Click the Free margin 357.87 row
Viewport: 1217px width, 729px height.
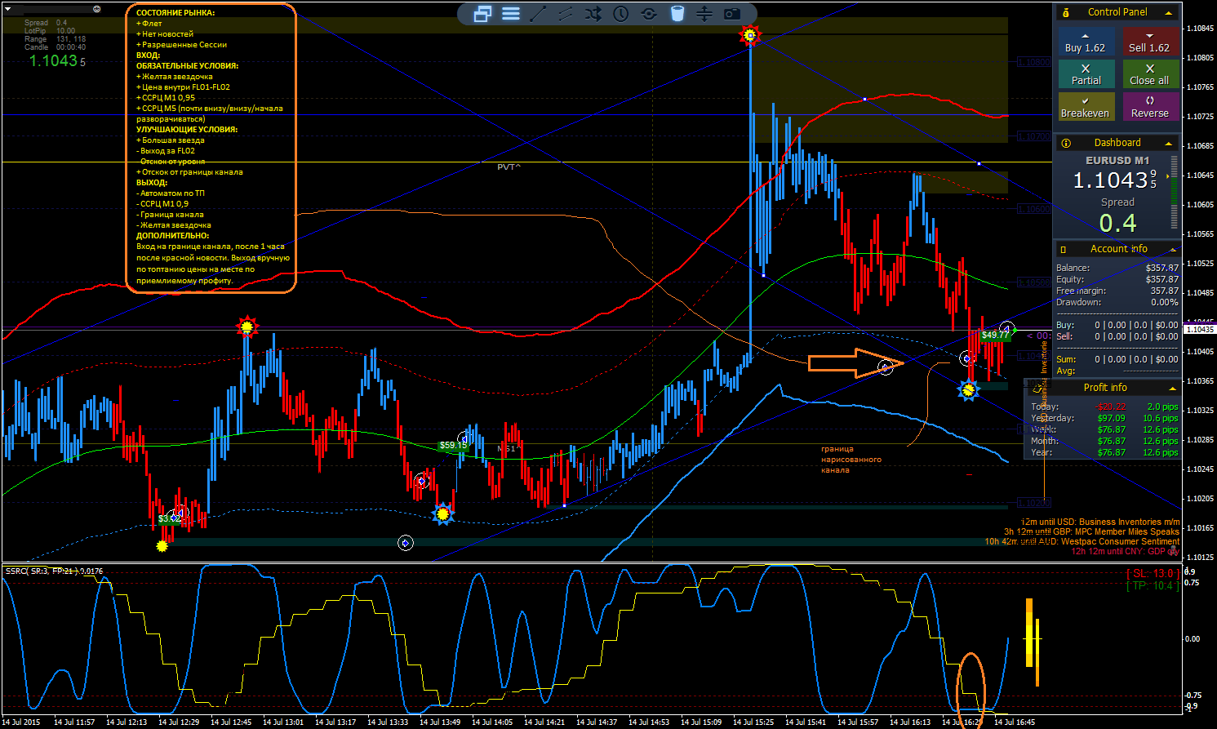tap(1117, 291)
